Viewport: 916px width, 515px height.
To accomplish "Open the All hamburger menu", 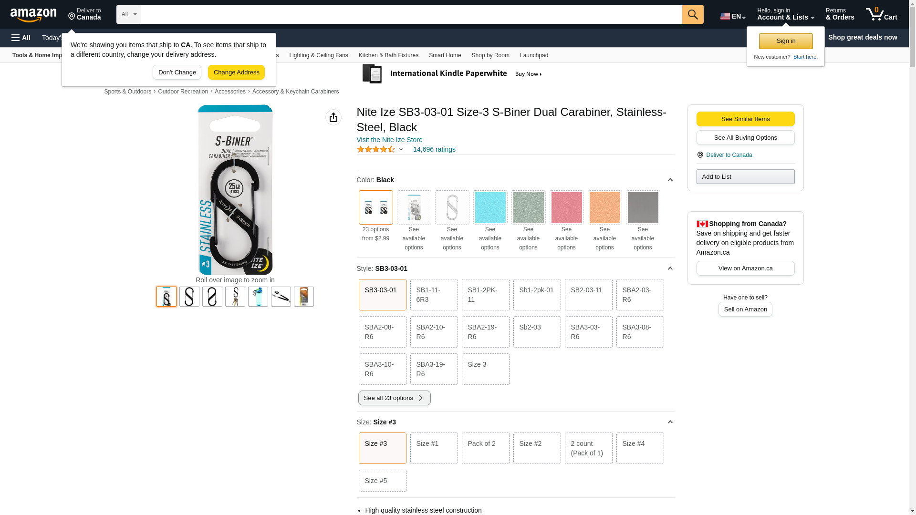I will 21,38.
